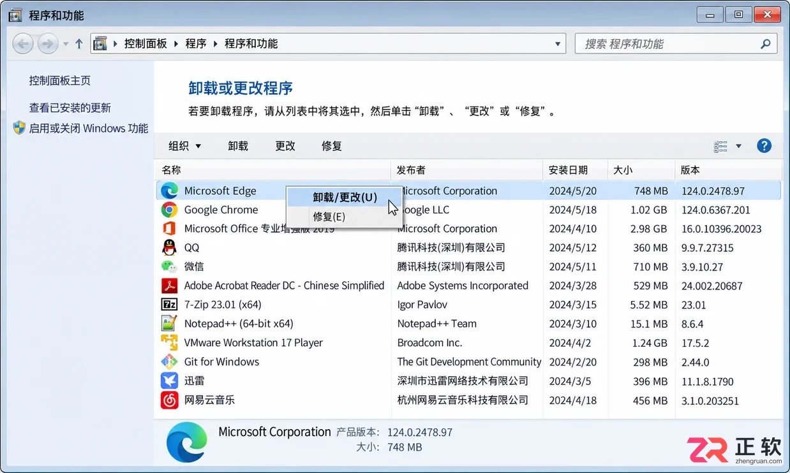The height and width of the screenshot is (473, 790).
Task: Click the Google Chrome program icon
Action: pos(169,210)
